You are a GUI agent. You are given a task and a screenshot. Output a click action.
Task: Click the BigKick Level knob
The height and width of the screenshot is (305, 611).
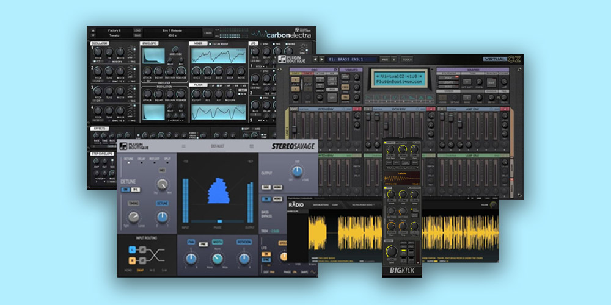point(391,251)
